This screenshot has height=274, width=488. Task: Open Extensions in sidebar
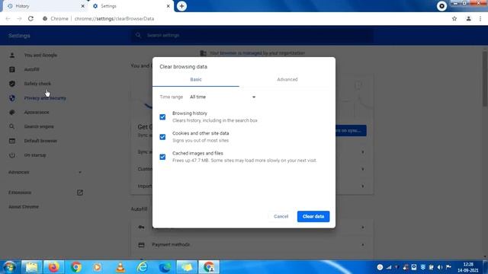tap(20, 193)
